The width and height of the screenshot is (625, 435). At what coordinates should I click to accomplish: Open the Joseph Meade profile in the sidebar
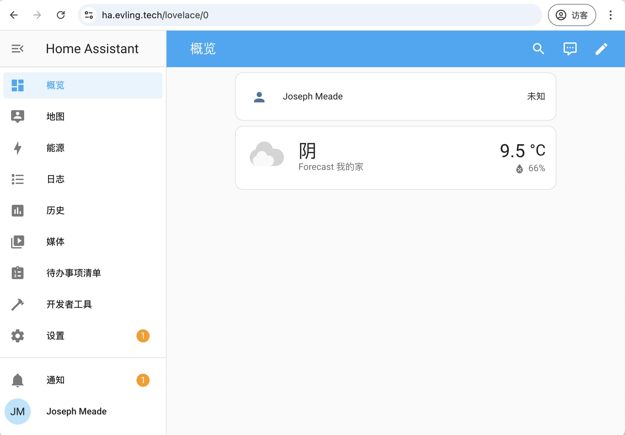pos(83,412)
